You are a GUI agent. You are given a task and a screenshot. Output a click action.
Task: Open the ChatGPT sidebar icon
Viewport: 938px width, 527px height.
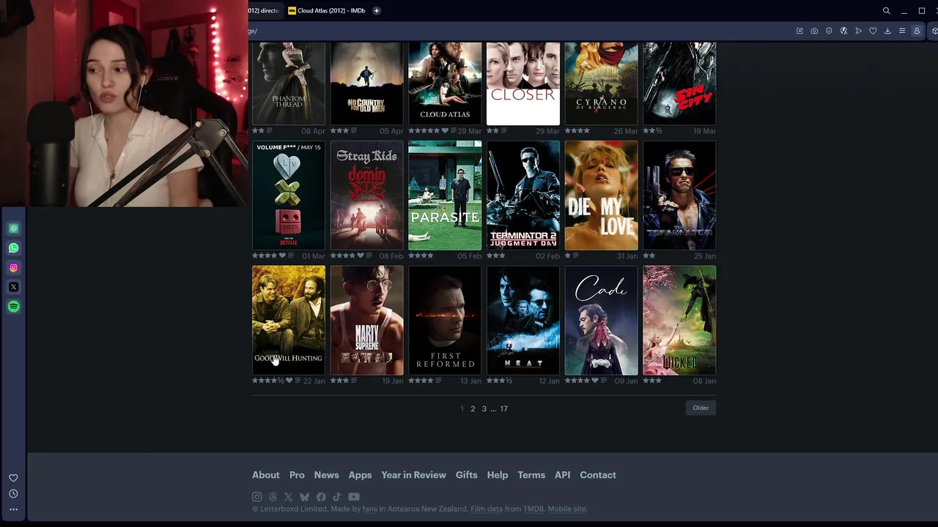pos(13,228)
